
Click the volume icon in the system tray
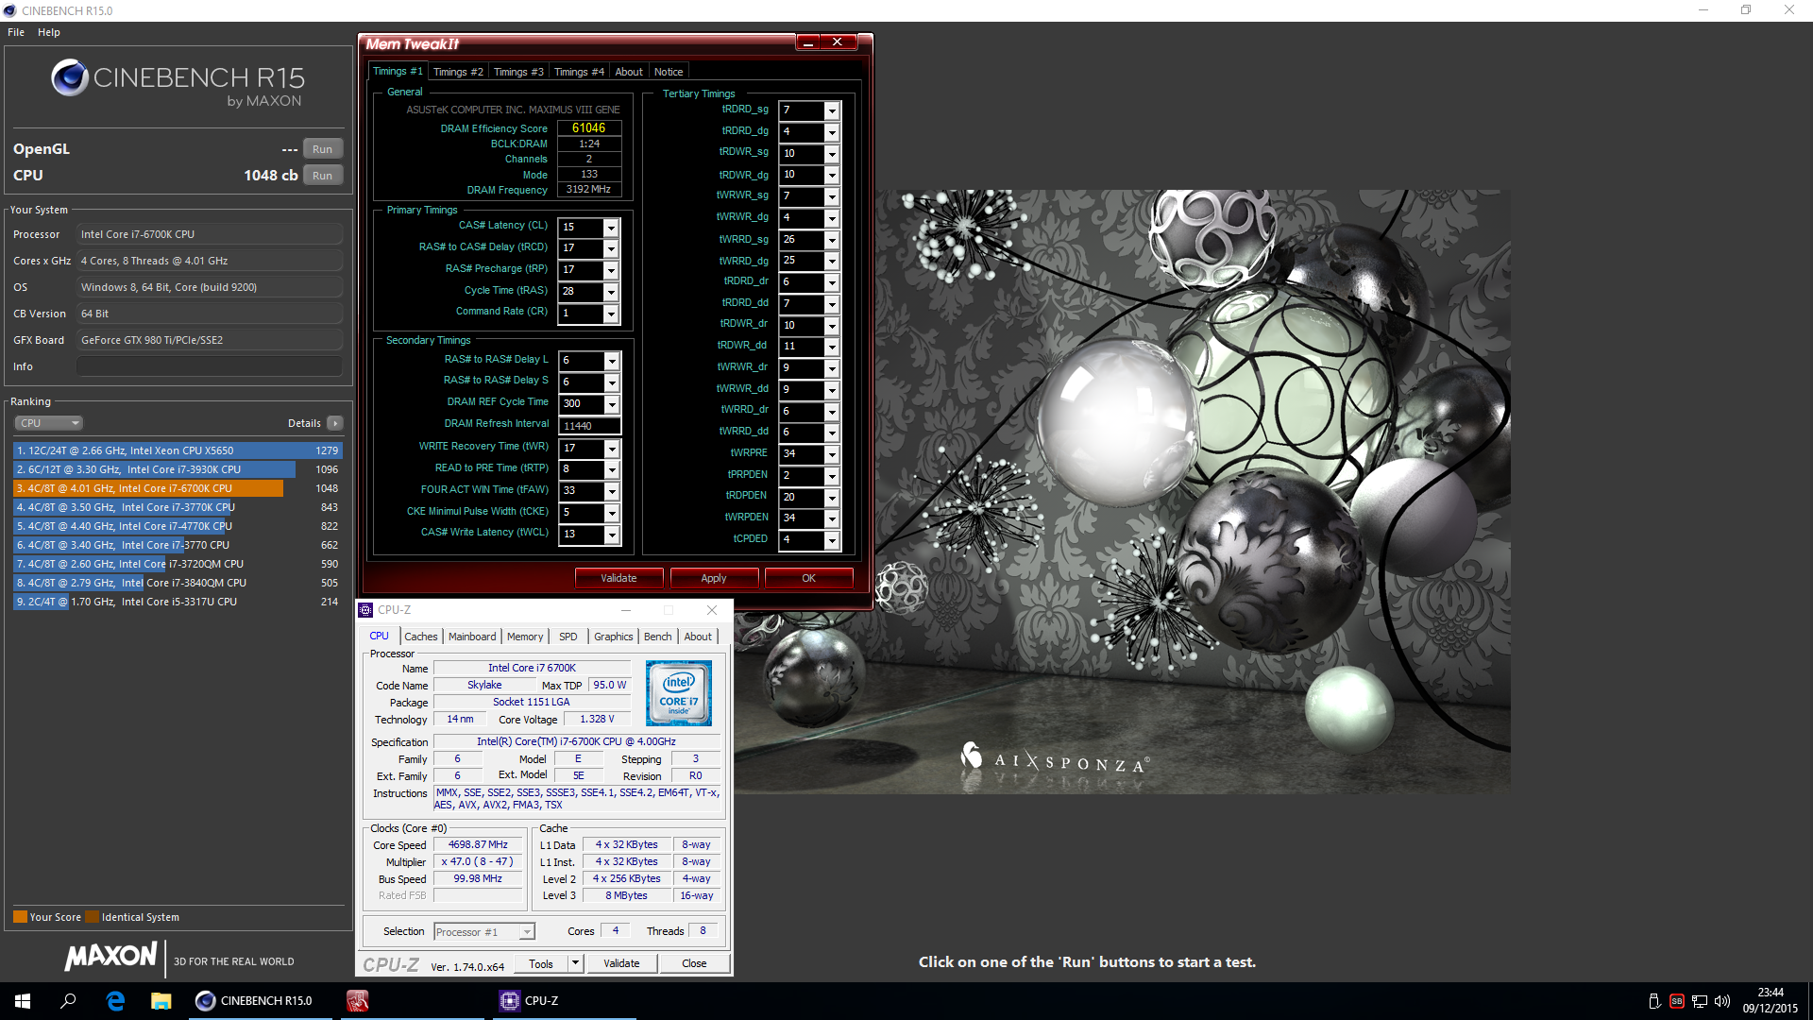(x=1721, y=1001)
